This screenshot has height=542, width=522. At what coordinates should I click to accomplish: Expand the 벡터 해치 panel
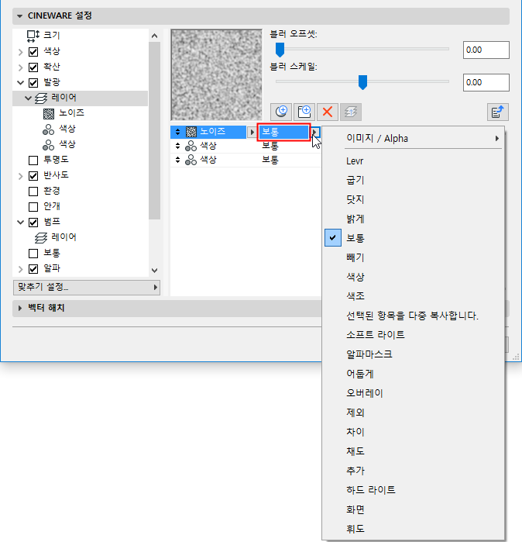[19, 308]
